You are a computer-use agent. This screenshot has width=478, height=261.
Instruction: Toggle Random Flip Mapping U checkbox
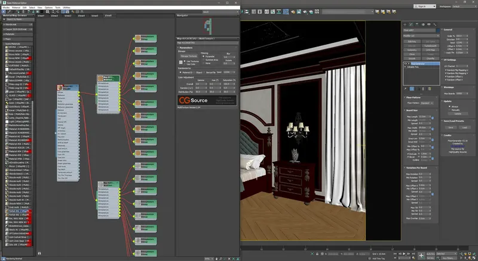tap(446, 70)
